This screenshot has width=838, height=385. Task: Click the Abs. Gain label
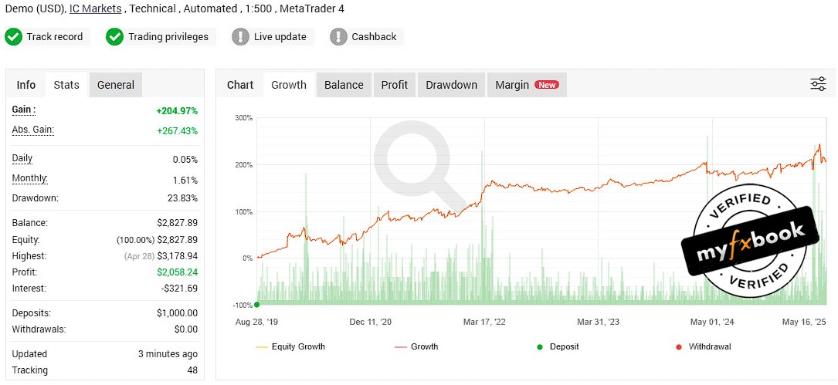pyautogui.click(x=32, y=130)
